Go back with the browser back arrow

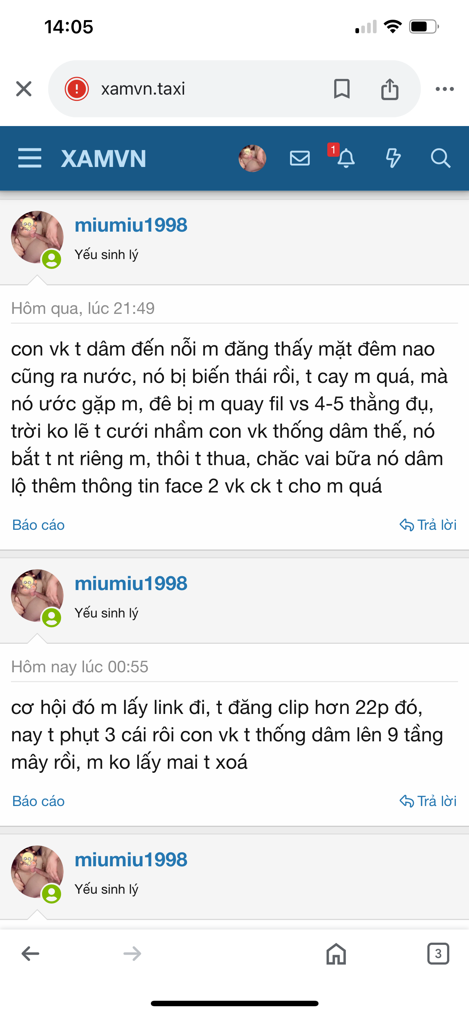(x=30, y=954)
